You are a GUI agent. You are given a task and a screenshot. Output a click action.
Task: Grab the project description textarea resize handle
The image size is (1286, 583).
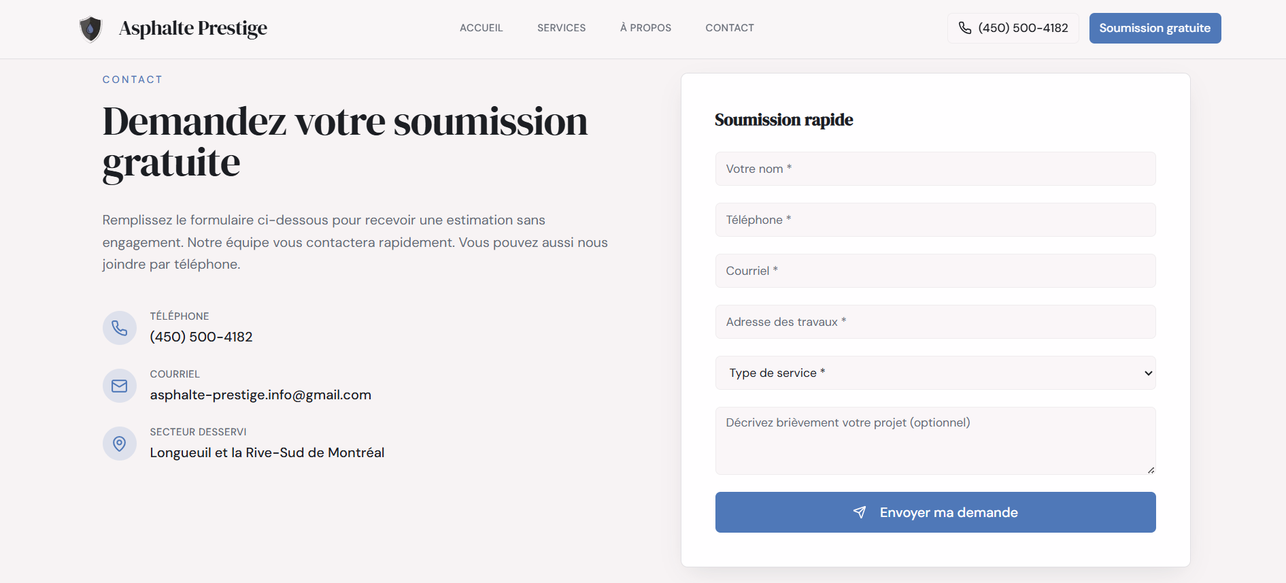1151,470
